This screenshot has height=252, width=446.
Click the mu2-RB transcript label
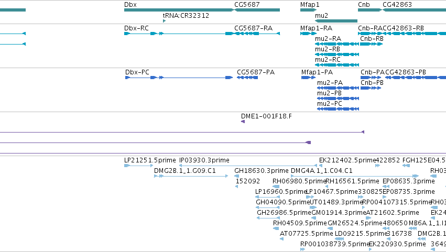[x=328, y=49]
